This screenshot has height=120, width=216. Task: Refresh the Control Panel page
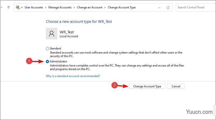coord(168,8)
